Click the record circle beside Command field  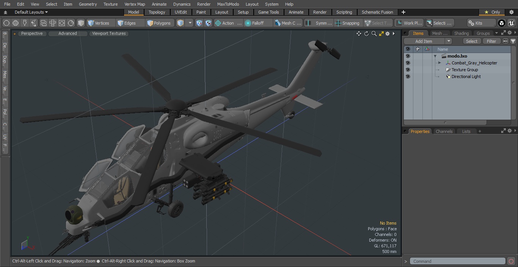[511, 261]
